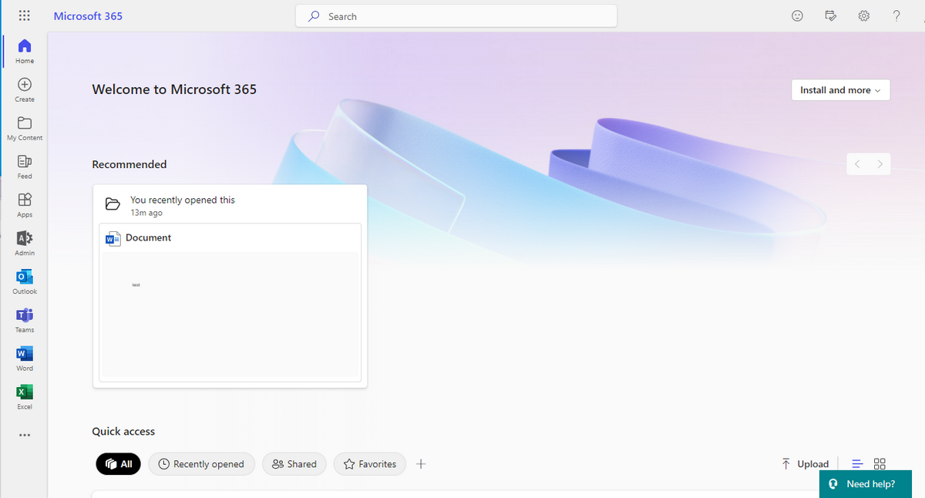Launch Excel from the sidebar
The width and height of the screenshot is (925, 498).
[x=25, y=398]
